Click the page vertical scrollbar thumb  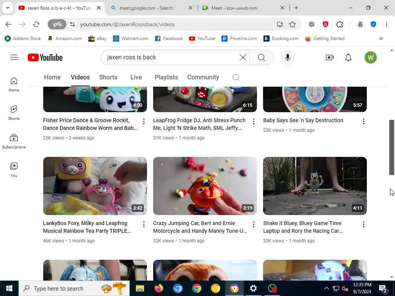[392, 147]
